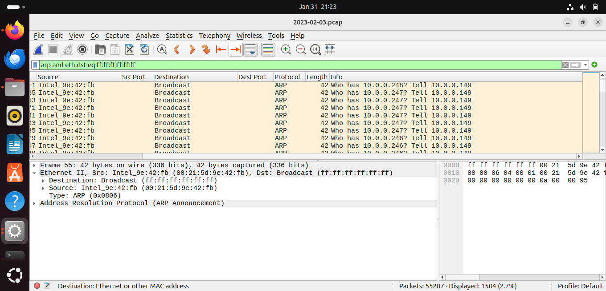Open capture options gear icon

(x=82, y=49)
